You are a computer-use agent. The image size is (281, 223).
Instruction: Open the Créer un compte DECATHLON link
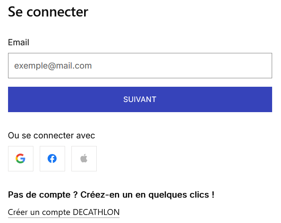click(x=64, y=212)
